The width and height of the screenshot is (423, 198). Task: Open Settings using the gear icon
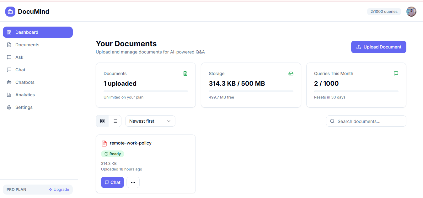[x=9, y=107]
